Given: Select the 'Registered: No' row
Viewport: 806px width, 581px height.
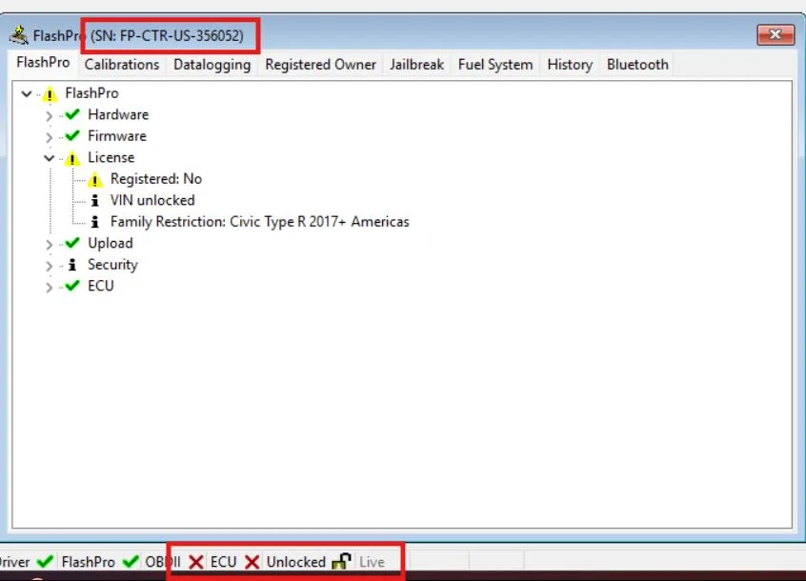Looking at the screenshot, I should coord(156,179).
